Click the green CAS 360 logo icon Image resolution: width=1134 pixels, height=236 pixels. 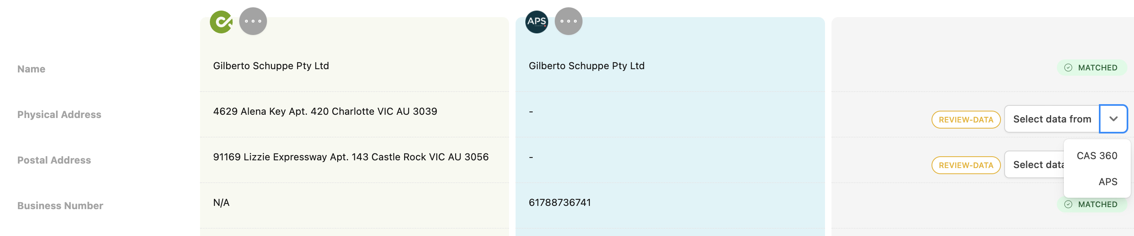tap(221, 22)
